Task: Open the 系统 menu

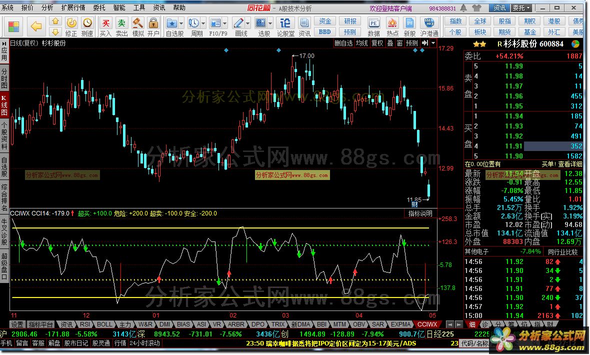Action: click(7, 7)
